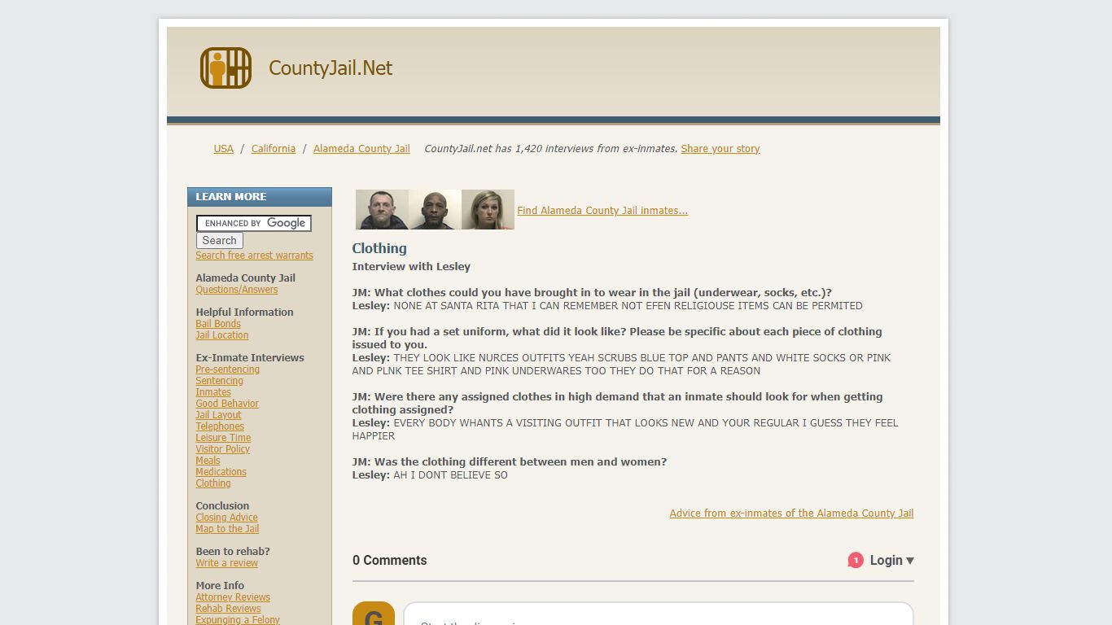The width and height of the screenshot is (1112, 625).
Task: Open the Map to the Jail link
Action: [x=228, y=529]
